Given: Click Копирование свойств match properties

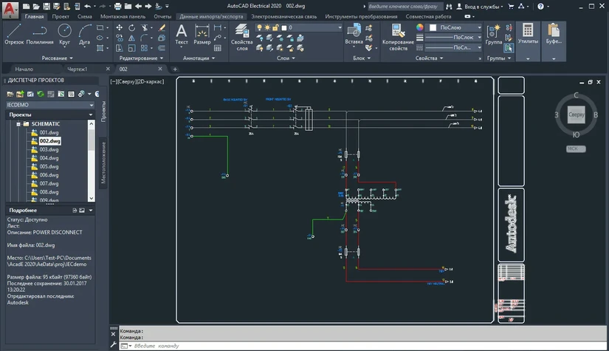Looking at the screenshot, I should coord(398,37).
